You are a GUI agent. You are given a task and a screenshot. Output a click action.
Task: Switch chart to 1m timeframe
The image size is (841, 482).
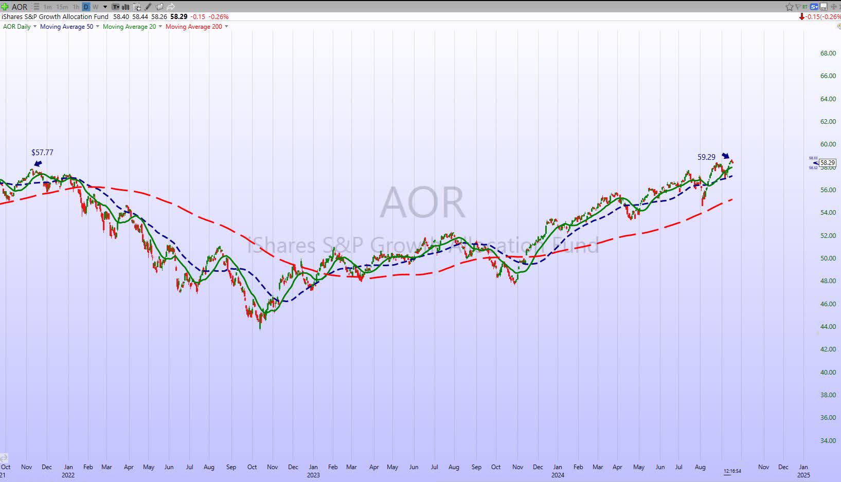coord(47,7)
